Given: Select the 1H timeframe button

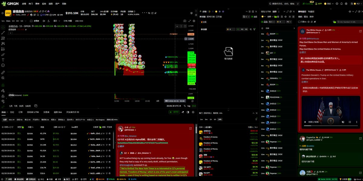Looking at the screenshot, I should click(13, 21).
